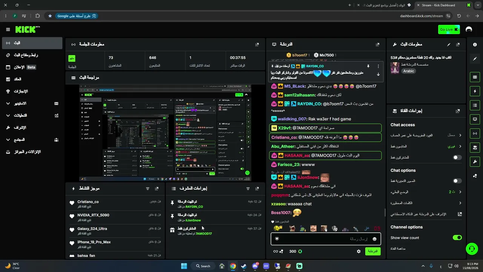Open الكلمات المحظورة banned words settings

(x=426, y=203)
